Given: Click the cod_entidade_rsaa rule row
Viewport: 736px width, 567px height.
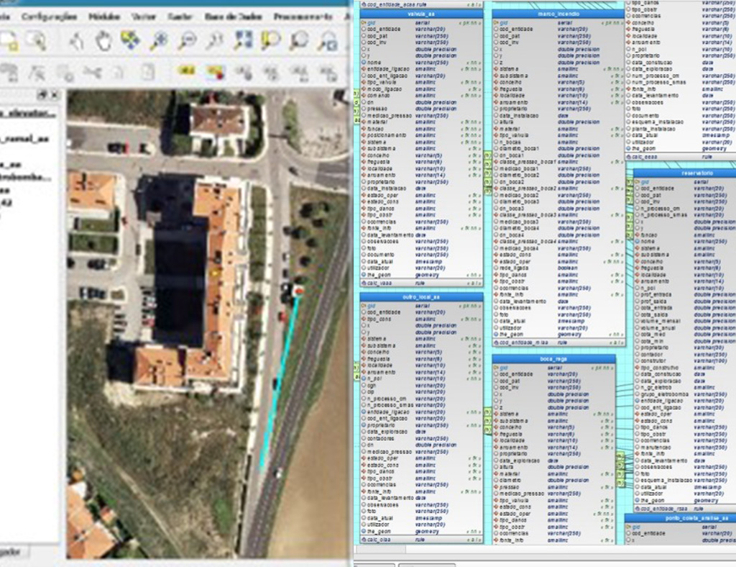Looking at the screenshot, I should [x=685, y=509].
